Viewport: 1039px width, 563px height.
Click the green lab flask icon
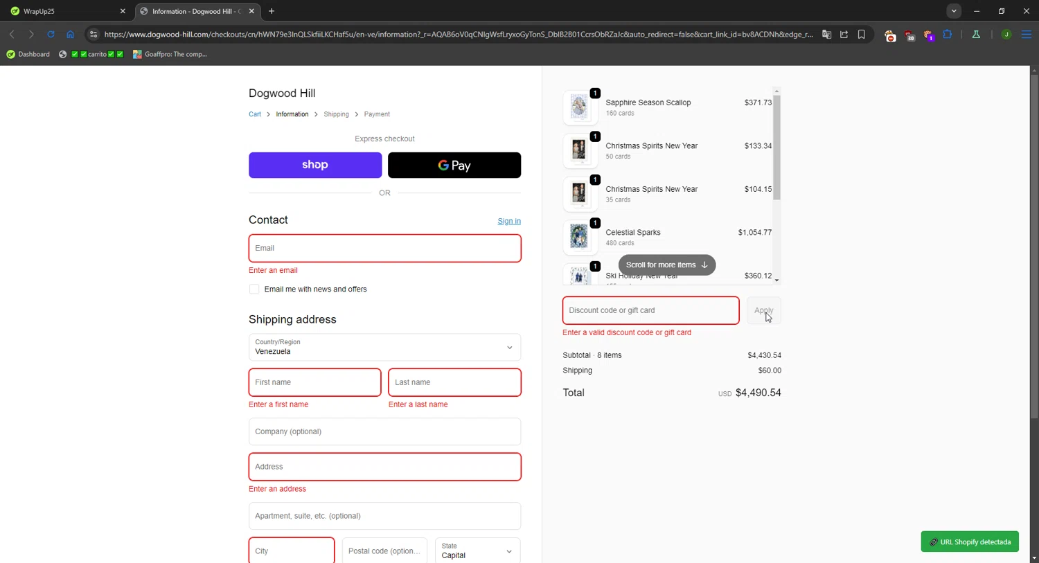(976, 34)
